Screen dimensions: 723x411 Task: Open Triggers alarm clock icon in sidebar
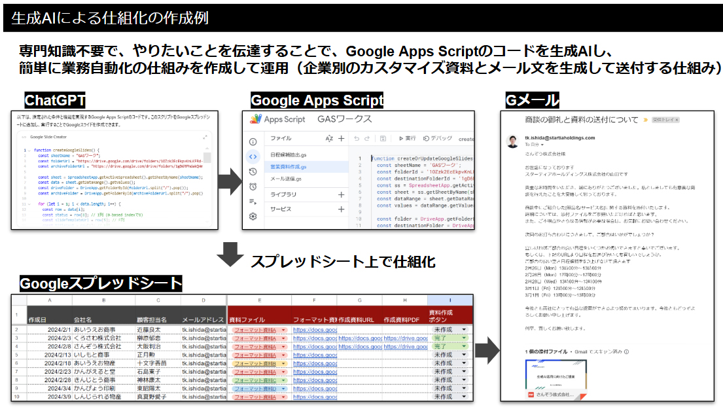click(x=253, y=187)
